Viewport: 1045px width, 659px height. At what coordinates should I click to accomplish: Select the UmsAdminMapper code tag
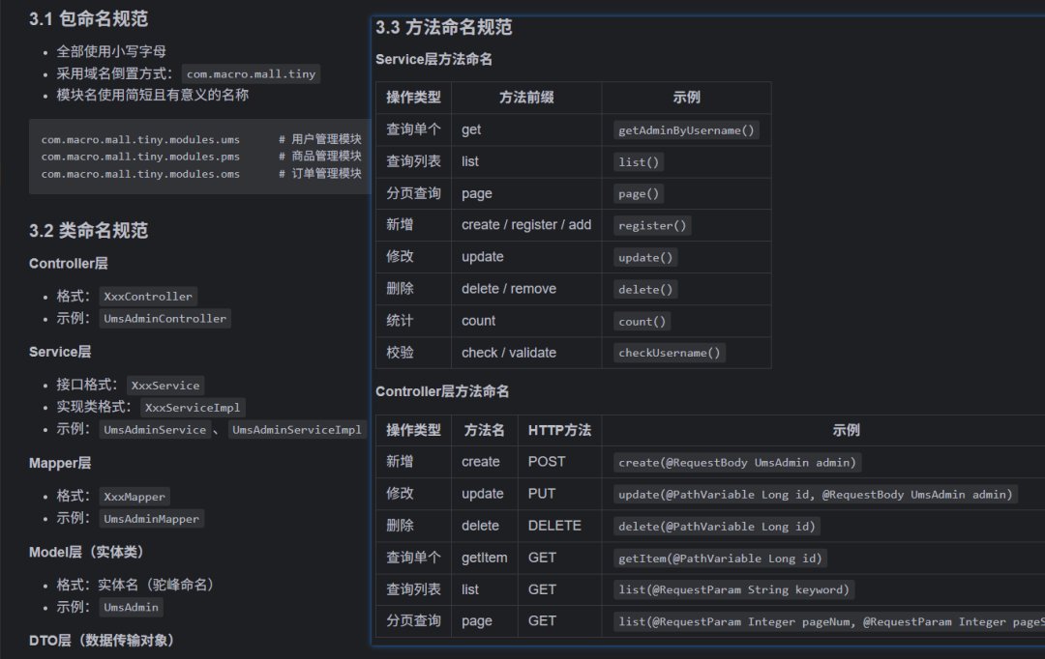coord(151,519)
